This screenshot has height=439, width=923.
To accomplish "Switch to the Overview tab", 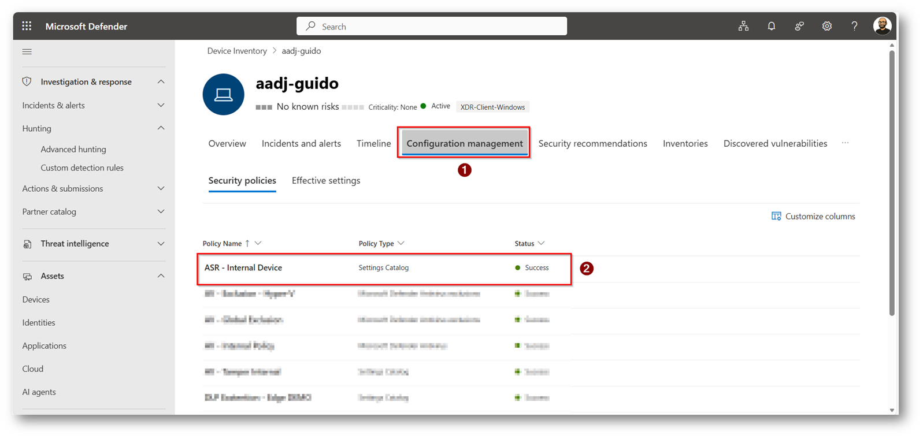I will point(227,143).
